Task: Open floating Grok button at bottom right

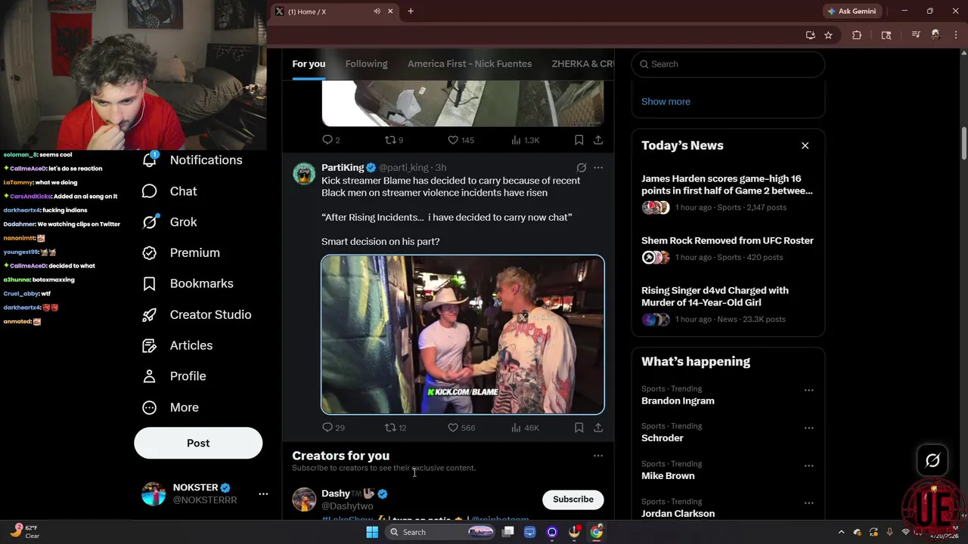Action: pos(932,460)
